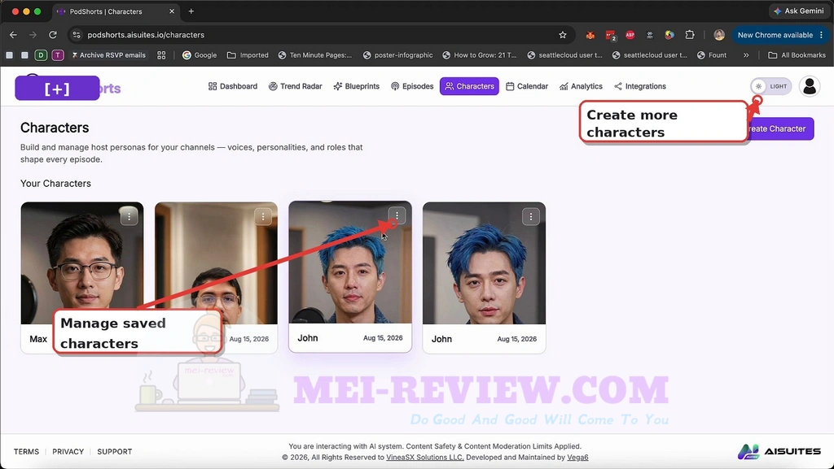
Task: Reload the page
Action: pyautogui.click(x=53, y=35)
